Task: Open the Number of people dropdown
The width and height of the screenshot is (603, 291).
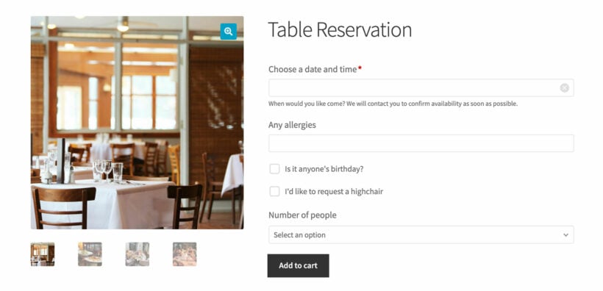Action: point(421,235)
